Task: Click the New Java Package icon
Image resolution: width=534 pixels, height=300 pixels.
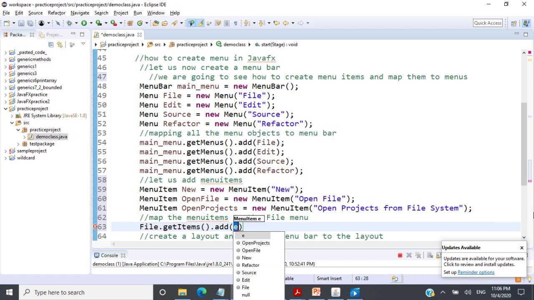Action: 130,23
